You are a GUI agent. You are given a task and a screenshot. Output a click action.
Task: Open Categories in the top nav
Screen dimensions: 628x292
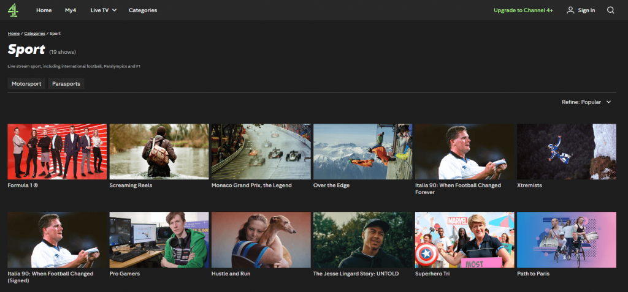point(143,10)
